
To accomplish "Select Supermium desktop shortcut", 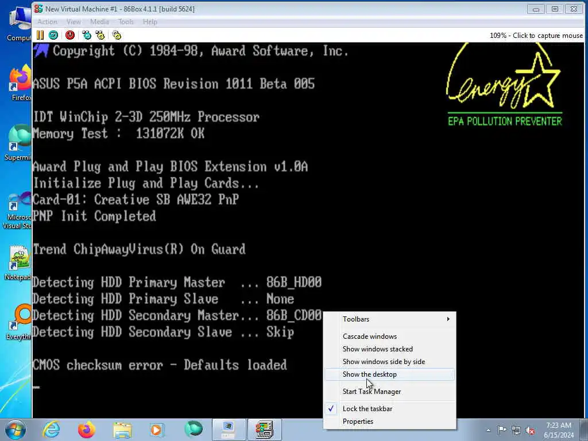I will 18,143.
